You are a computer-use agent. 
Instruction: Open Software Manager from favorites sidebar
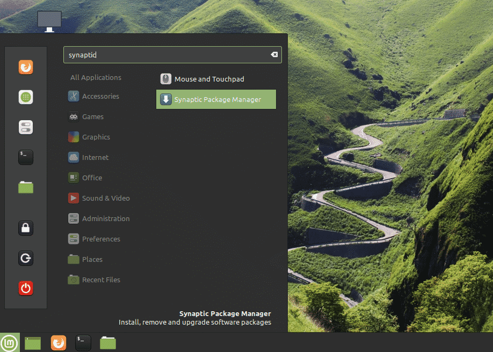click(x=26, y=97)
